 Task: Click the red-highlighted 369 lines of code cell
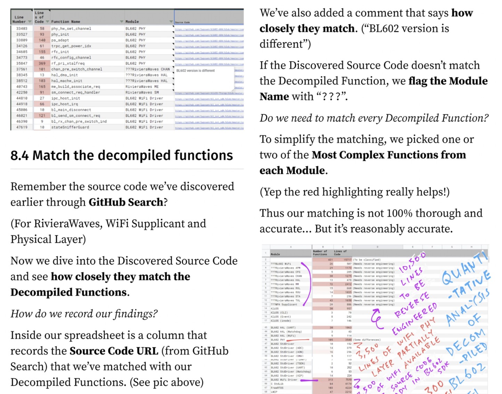tap(42, 64)
